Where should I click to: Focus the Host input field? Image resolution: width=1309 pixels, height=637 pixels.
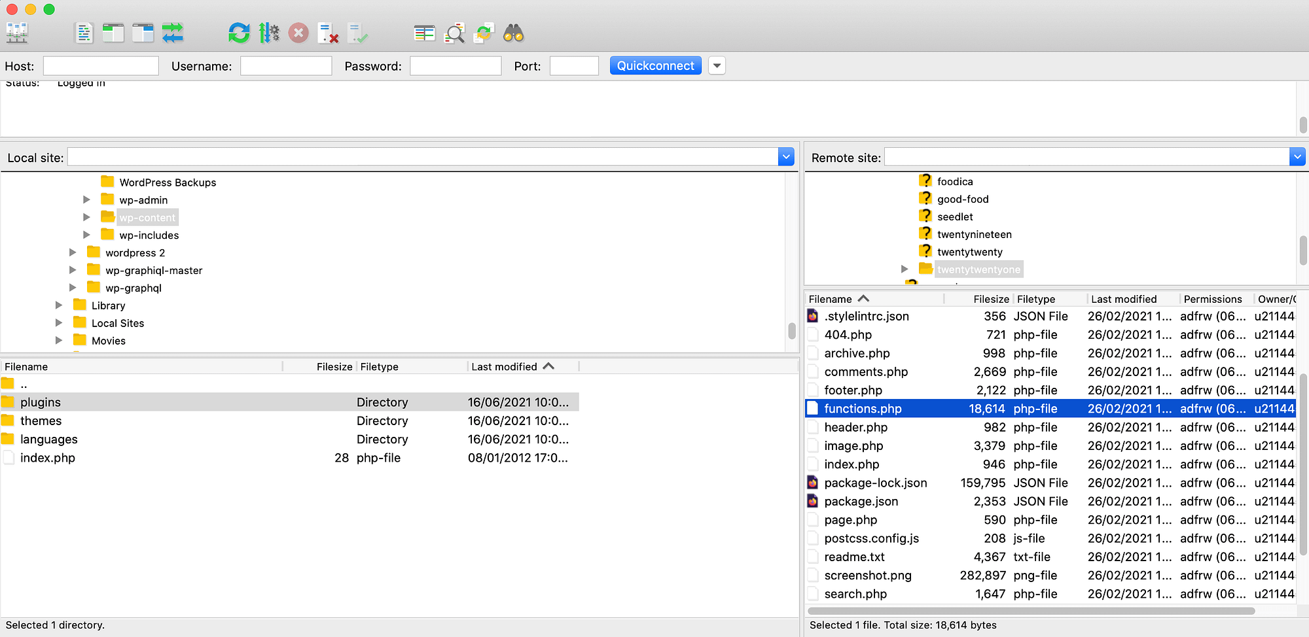[101, 65]
